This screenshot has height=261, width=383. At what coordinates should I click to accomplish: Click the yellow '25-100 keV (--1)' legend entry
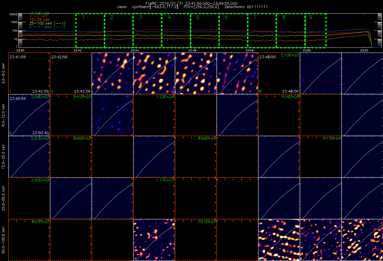47,23
